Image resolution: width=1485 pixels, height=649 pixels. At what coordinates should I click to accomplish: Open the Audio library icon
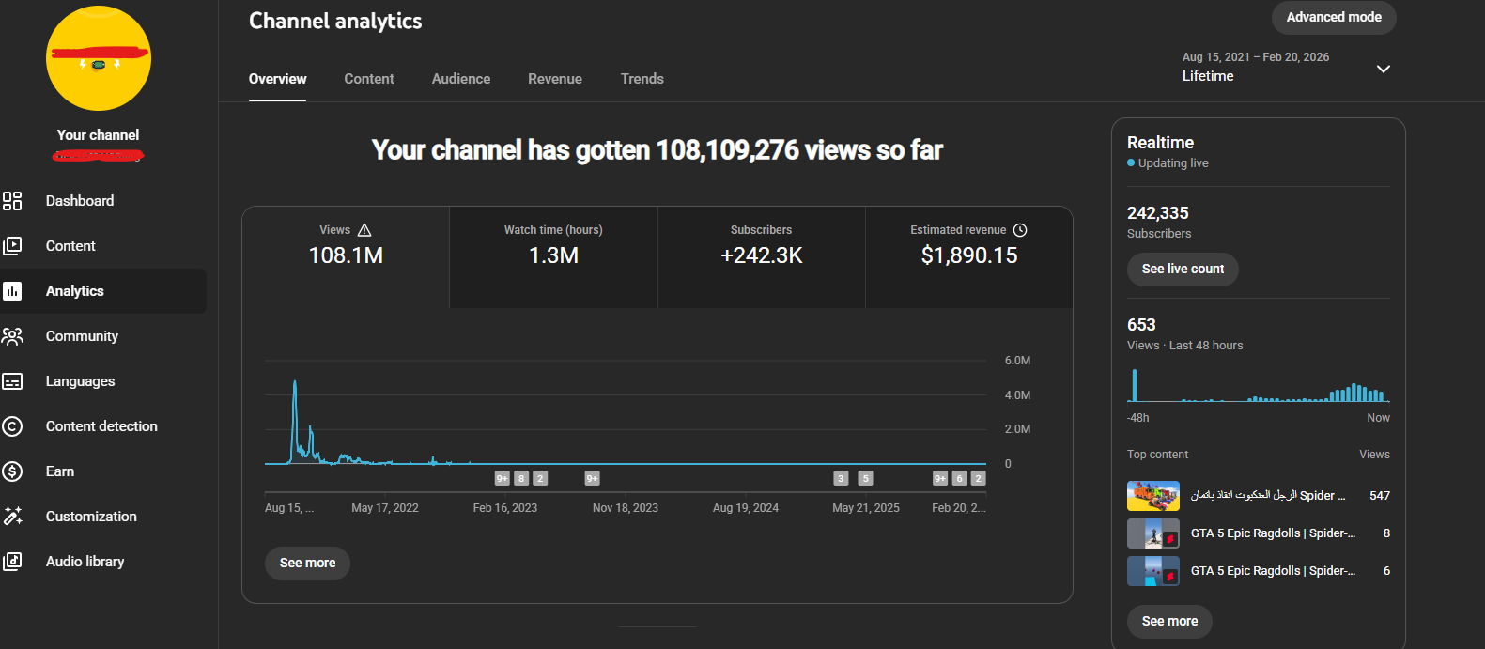tap(12, 562)
